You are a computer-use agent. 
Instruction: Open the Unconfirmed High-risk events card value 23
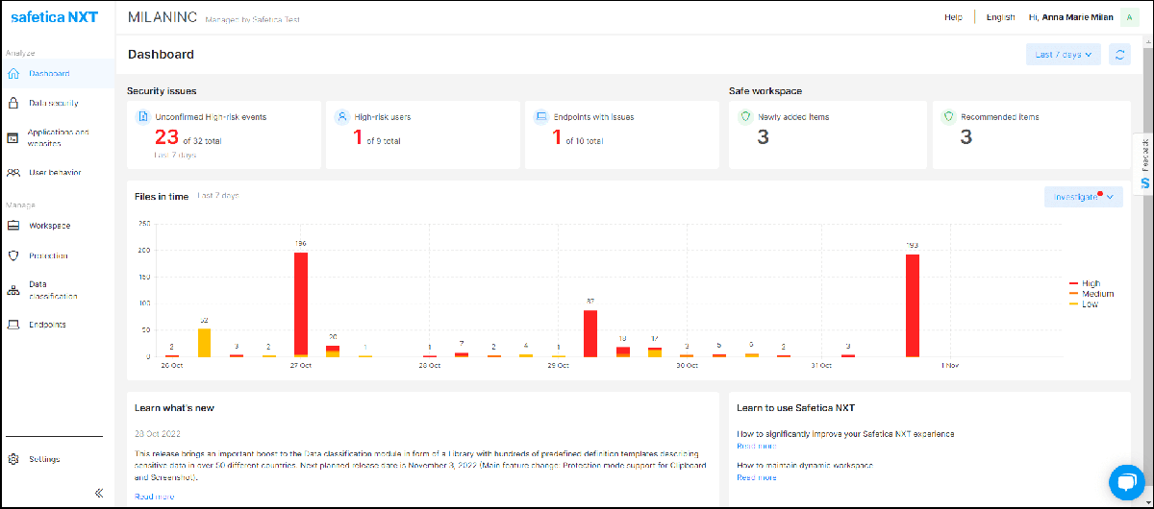pos(166,137)
